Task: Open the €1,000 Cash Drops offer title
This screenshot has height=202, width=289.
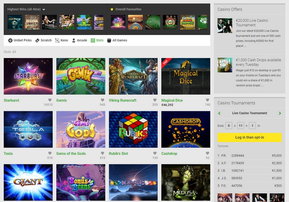Action: point(258,62)
